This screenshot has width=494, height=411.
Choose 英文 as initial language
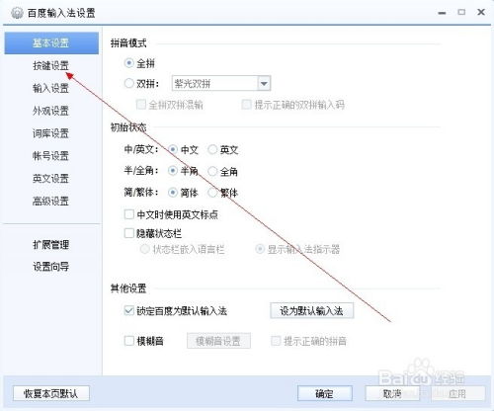coord(212,149)
